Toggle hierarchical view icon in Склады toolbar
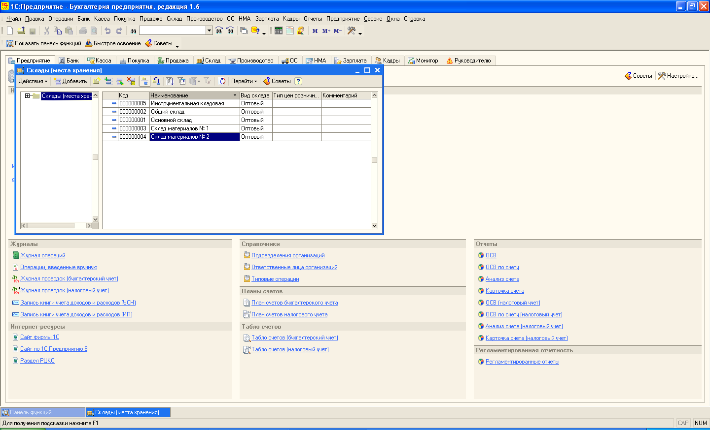This screenshot has width=710, height=430. (x=144, y=81)
